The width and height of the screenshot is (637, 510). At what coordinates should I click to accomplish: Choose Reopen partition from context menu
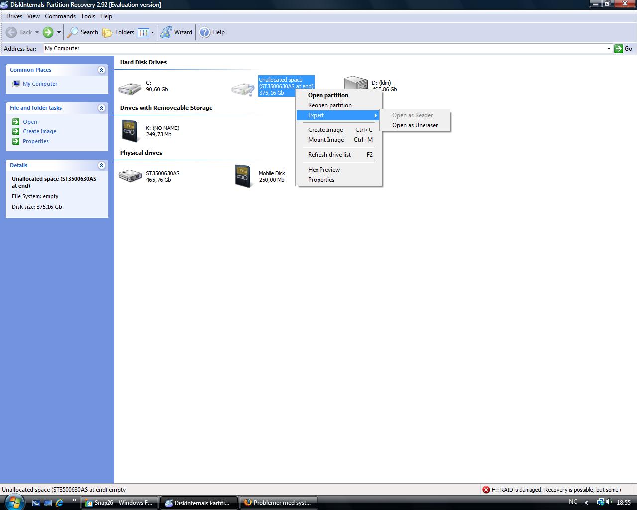(x=339, y=105)
